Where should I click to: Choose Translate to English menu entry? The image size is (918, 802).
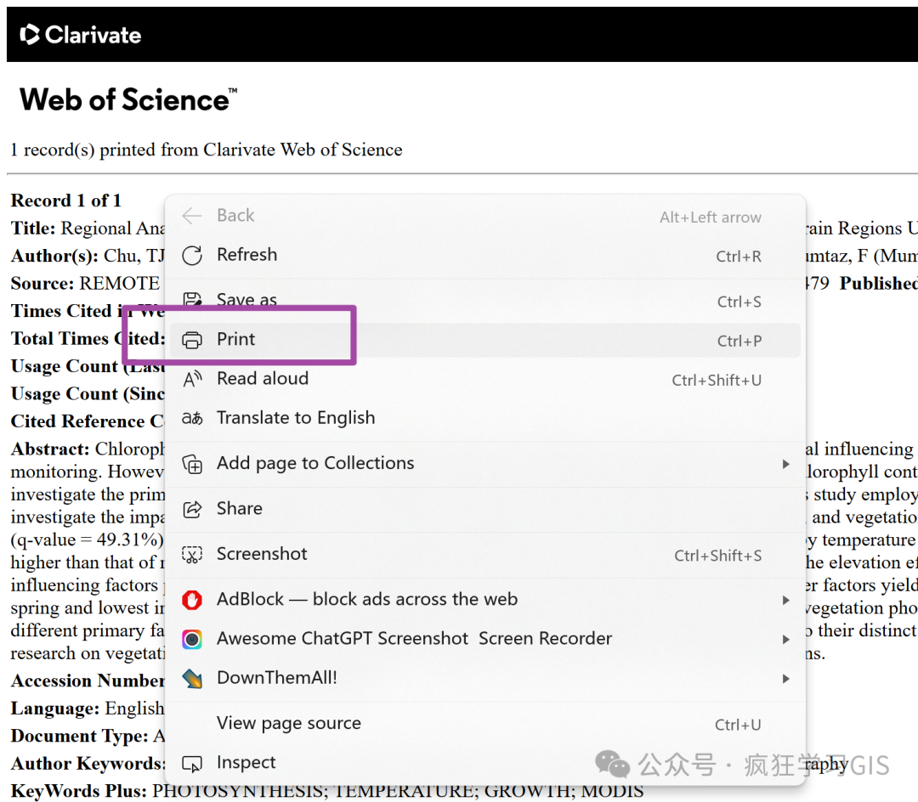[484, 418]
